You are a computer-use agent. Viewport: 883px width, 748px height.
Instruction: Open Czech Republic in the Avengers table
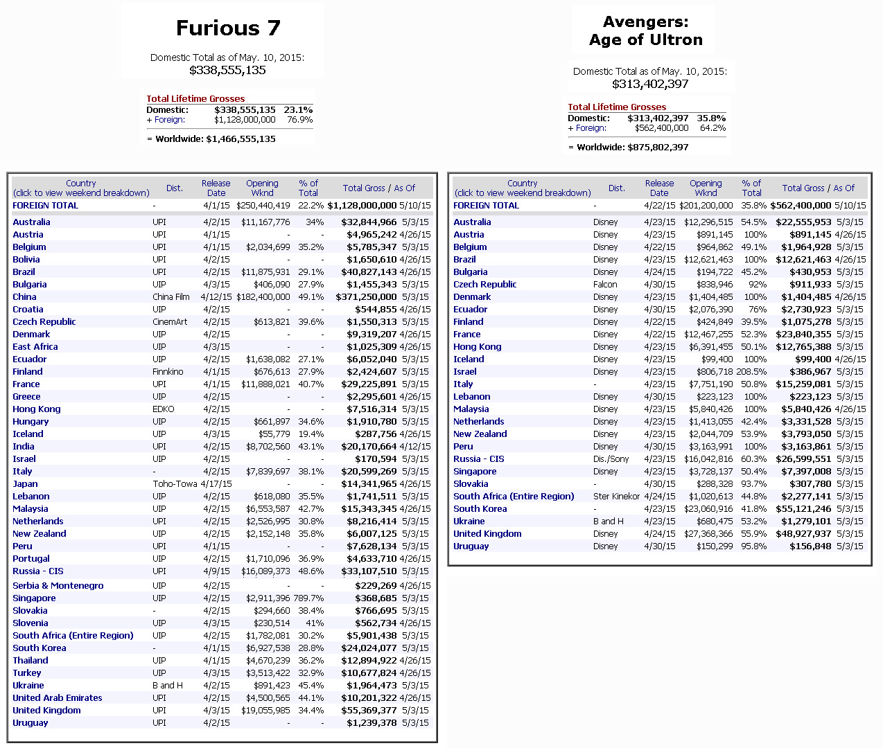click(485, 285)
